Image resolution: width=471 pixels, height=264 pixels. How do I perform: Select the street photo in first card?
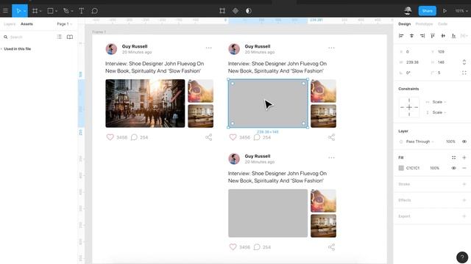click(145, 103)
